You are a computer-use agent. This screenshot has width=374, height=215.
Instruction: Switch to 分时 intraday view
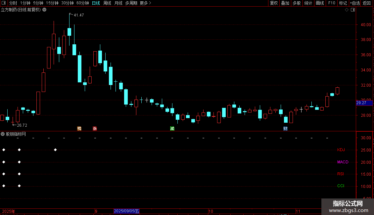[x=13, y=3]
